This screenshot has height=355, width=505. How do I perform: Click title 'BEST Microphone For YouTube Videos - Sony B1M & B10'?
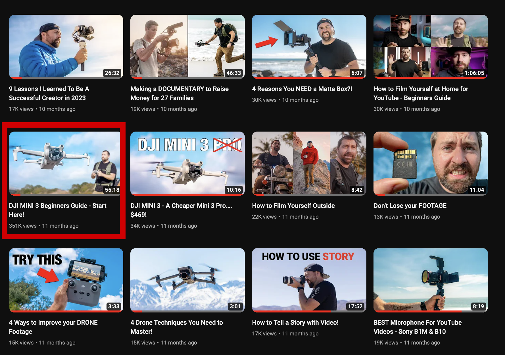pyautogui.click(x=418, y=327)
